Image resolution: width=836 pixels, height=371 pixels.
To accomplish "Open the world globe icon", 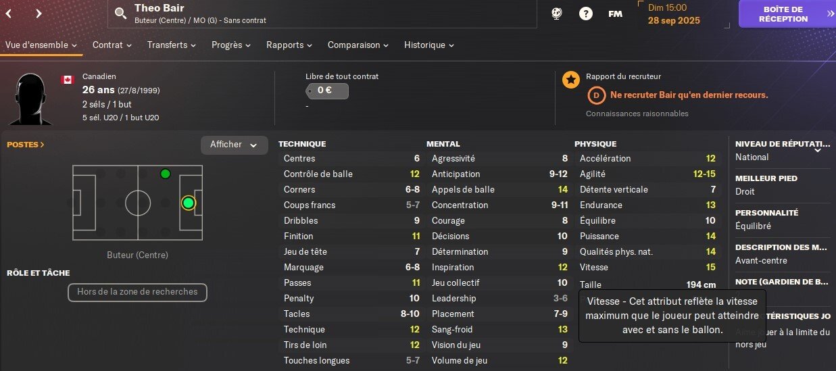I will pos(558,14).
